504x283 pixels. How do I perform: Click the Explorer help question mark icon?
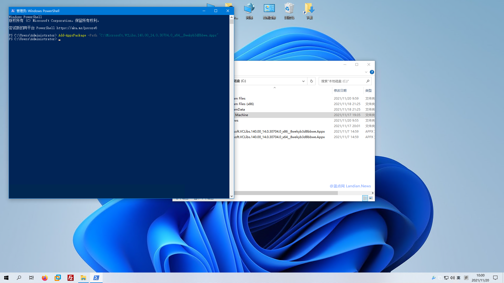click(372, 72)
